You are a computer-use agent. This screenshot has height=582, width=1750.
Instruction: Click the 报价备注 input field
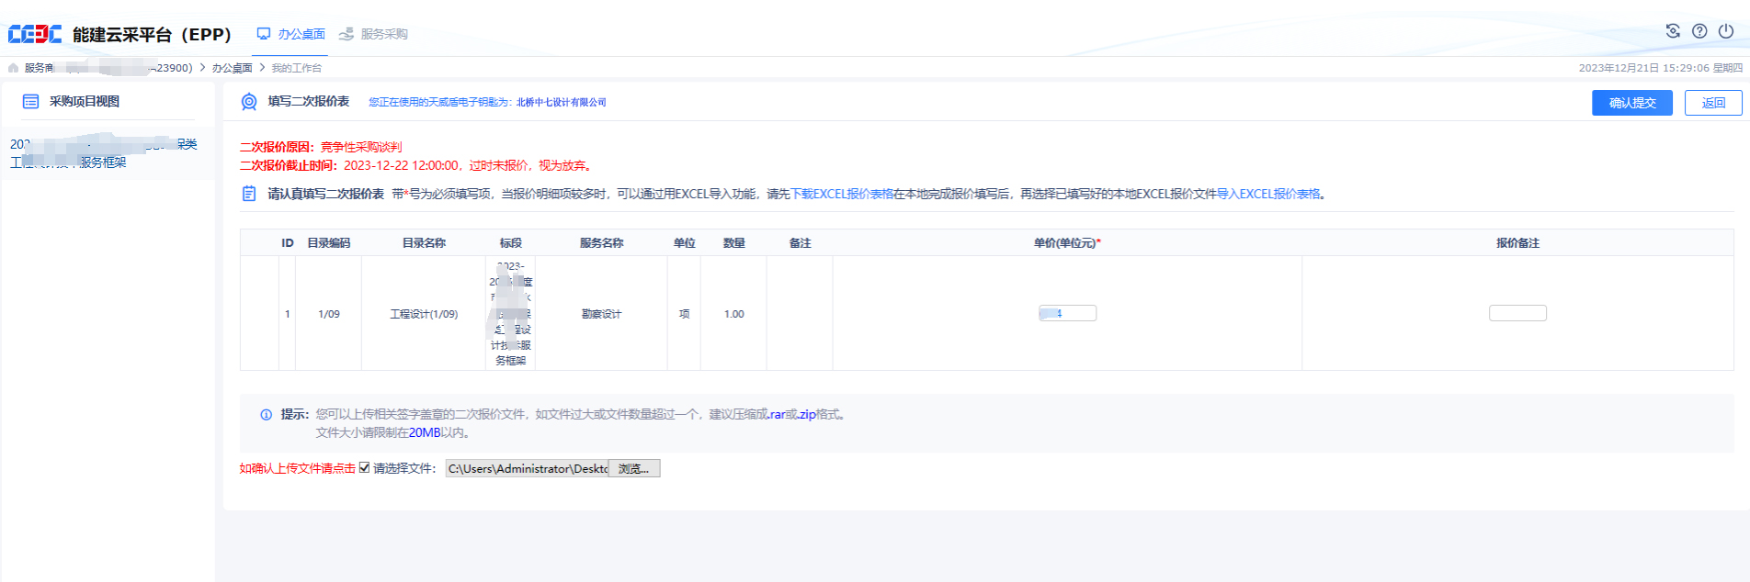coord(1517,314)
